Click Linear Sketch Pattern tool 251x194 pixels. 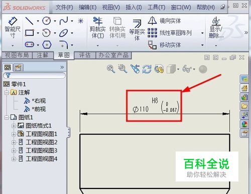[x=170, y=33]
